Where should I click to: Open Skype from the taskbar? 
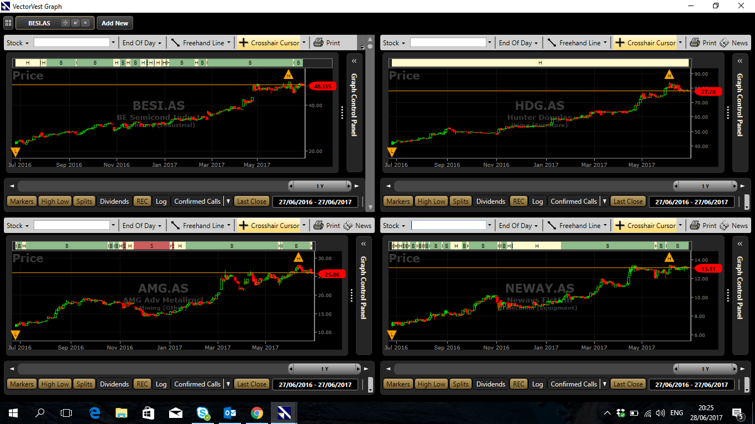(x=203, y=412)
